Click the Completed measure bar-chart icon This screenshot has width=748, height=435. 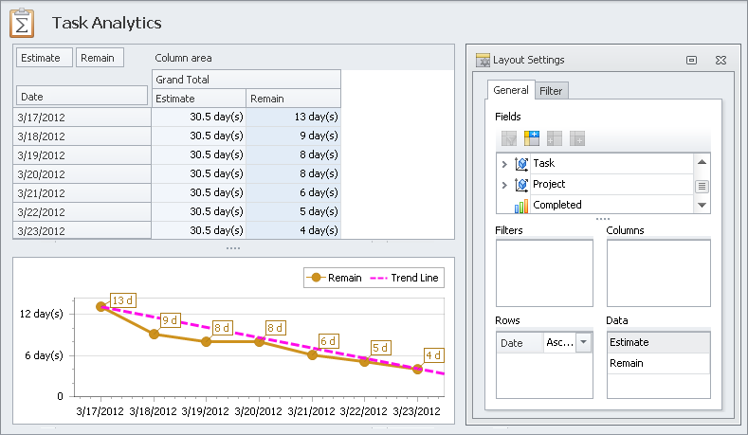tap(521, 205)
